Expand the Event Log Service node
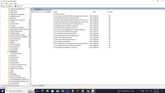 click(7, 46)
